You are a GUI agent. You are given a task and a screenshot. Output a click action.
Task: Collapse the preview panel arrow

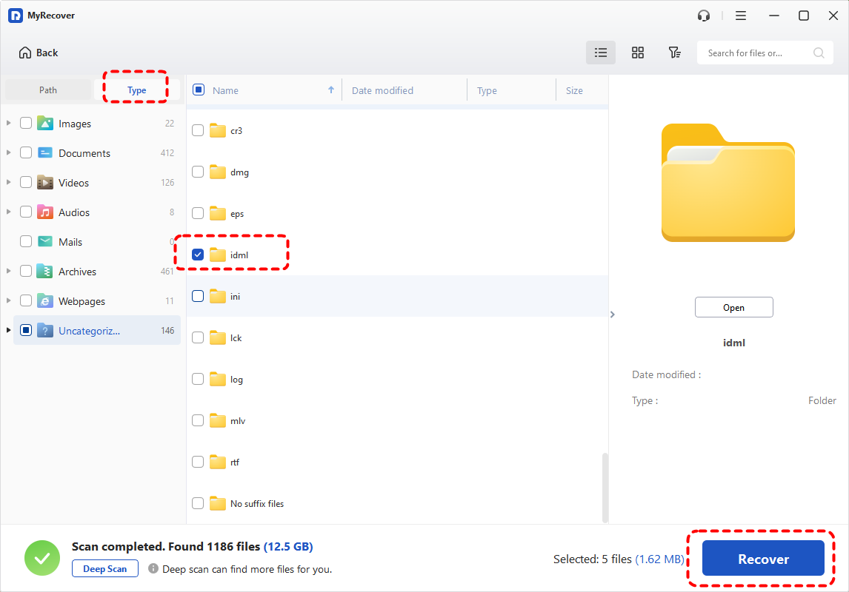(613, 314)
